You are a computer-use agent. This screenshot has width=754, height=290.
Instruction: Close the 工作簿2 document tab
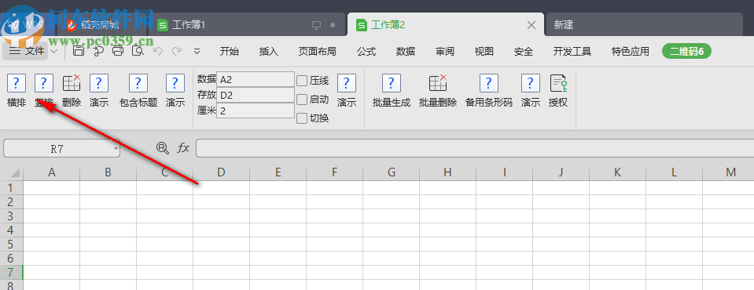pos(531,25)
